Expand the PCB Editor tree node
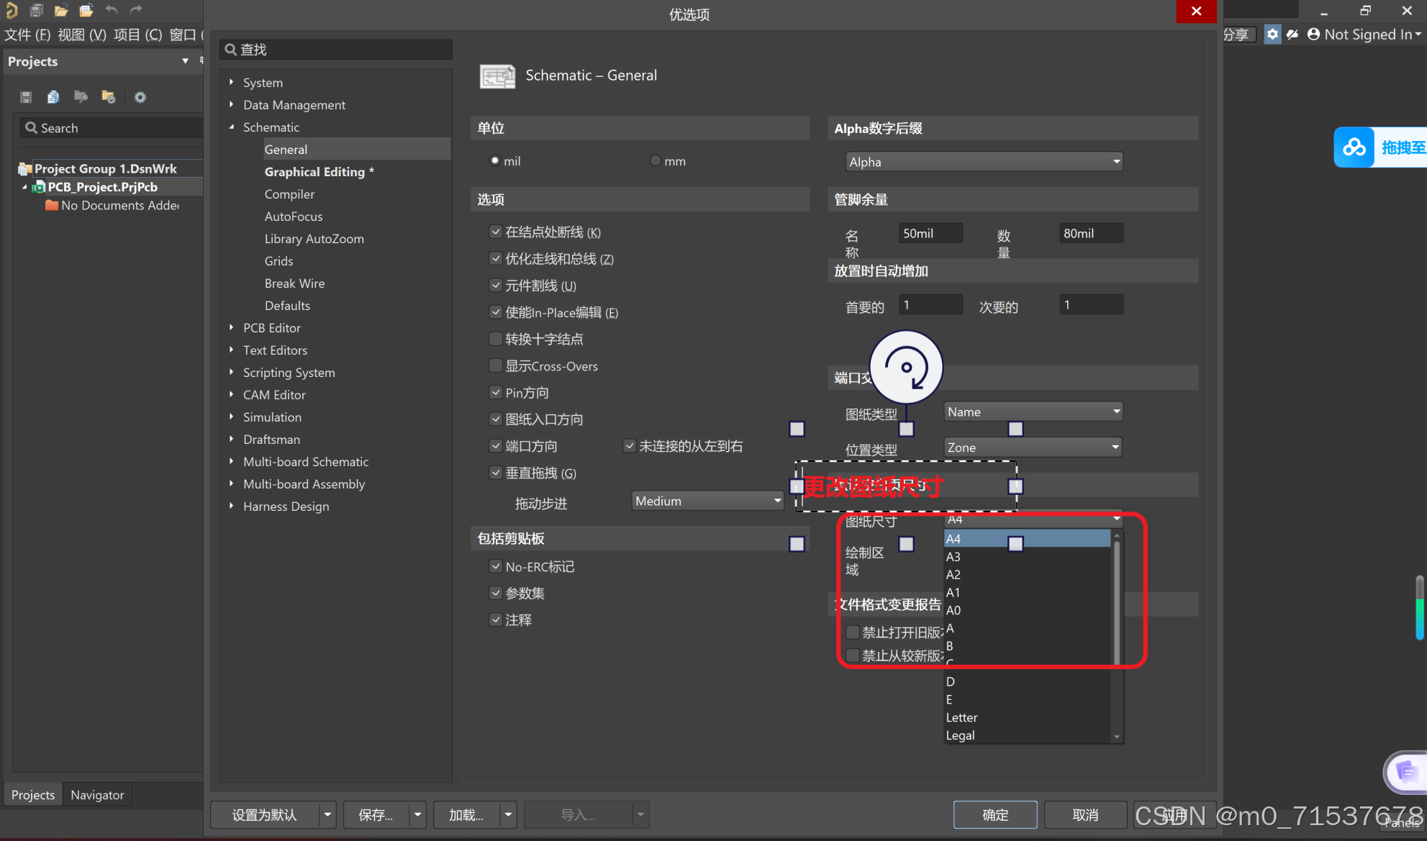 [232, 328]
